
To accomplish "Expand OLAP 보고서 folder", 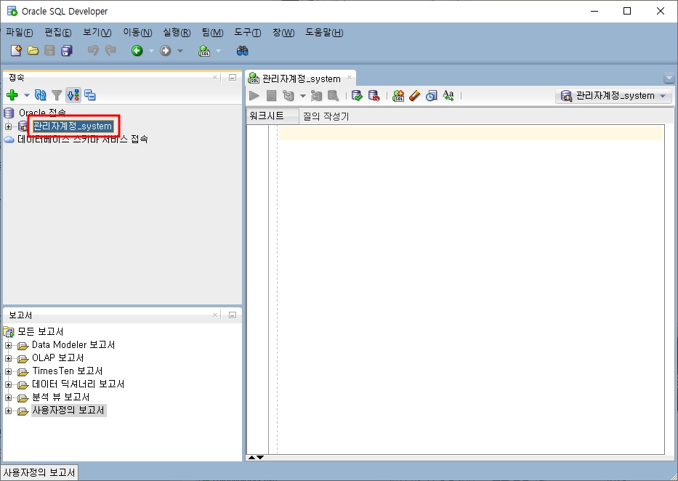I will [x=8, y=358].
